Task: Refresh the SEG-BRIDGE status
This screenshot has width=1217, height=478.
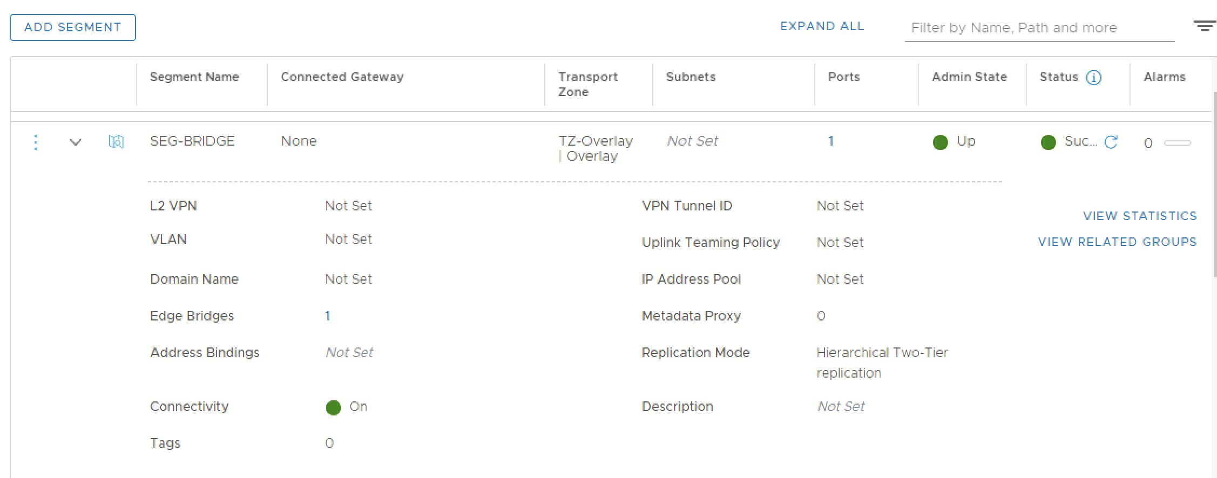Action: tap(1111, 142)
